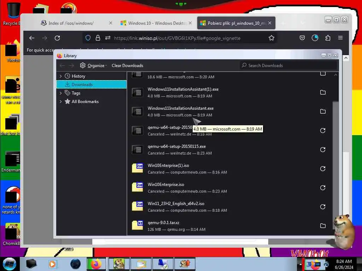
Task: Select Win10Enterprise(1).iso file name
Action: pos(168,166)
